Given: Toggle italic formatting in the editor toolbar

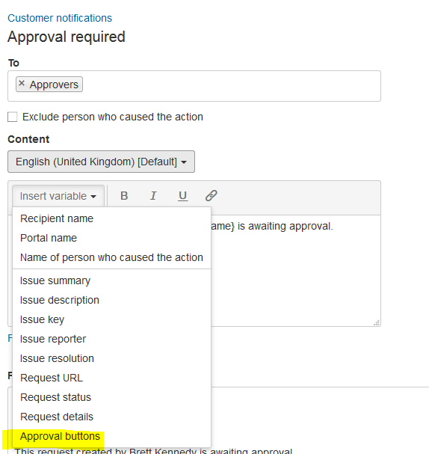Looking at the screenshot, I should pyautogui.click(x=153, y=196).
